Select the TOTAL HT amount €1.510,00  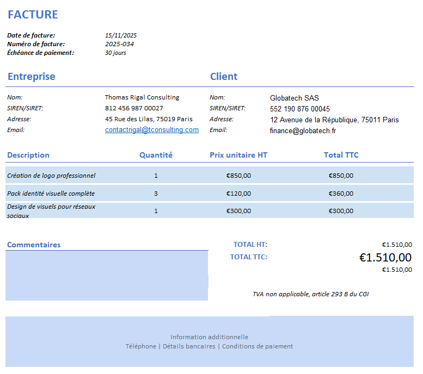(397, 245)
